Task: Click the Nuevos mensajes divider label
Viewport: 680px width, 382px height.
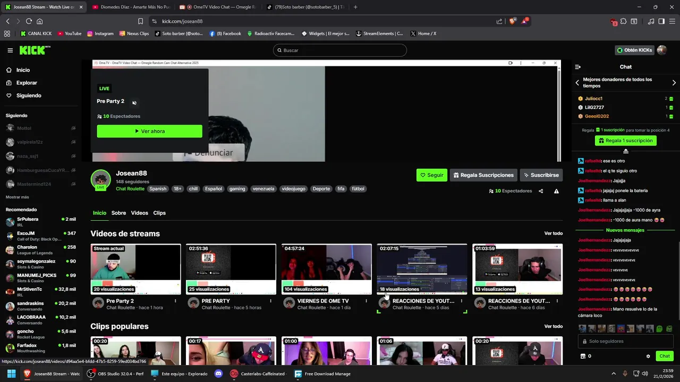Action: (x=625, y=230)
